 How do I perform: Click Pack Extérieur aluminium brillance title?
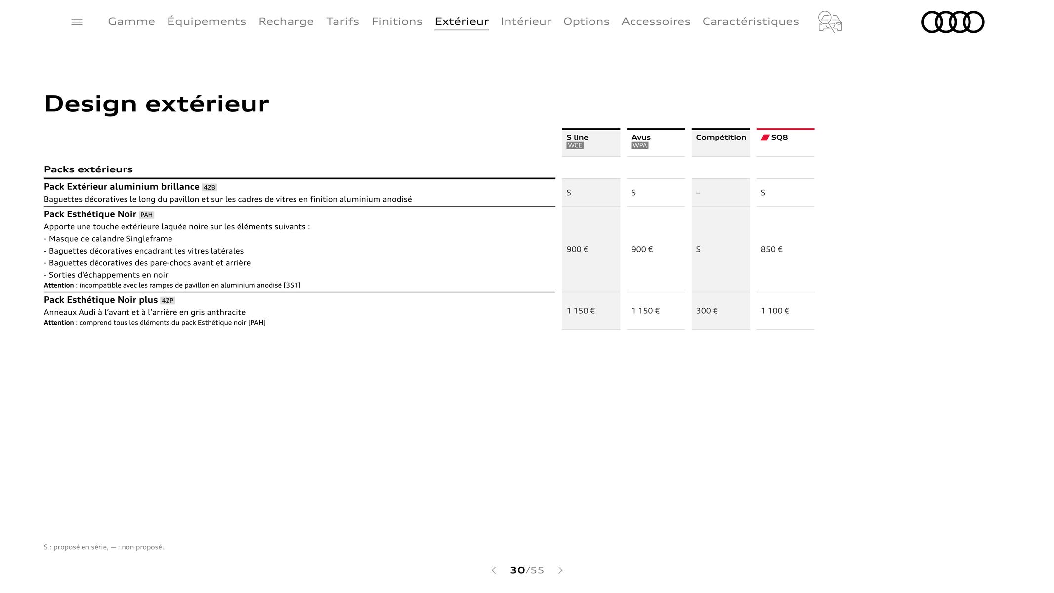122,187
